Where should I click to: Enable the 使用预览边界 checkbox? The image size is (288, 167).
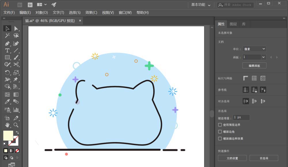[x=220, y=125]
